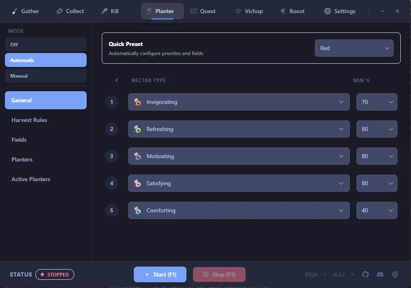Click the Refreshing green nectar potion icon
This screenshot has height=288, width=411.
[x=138, y=129]
